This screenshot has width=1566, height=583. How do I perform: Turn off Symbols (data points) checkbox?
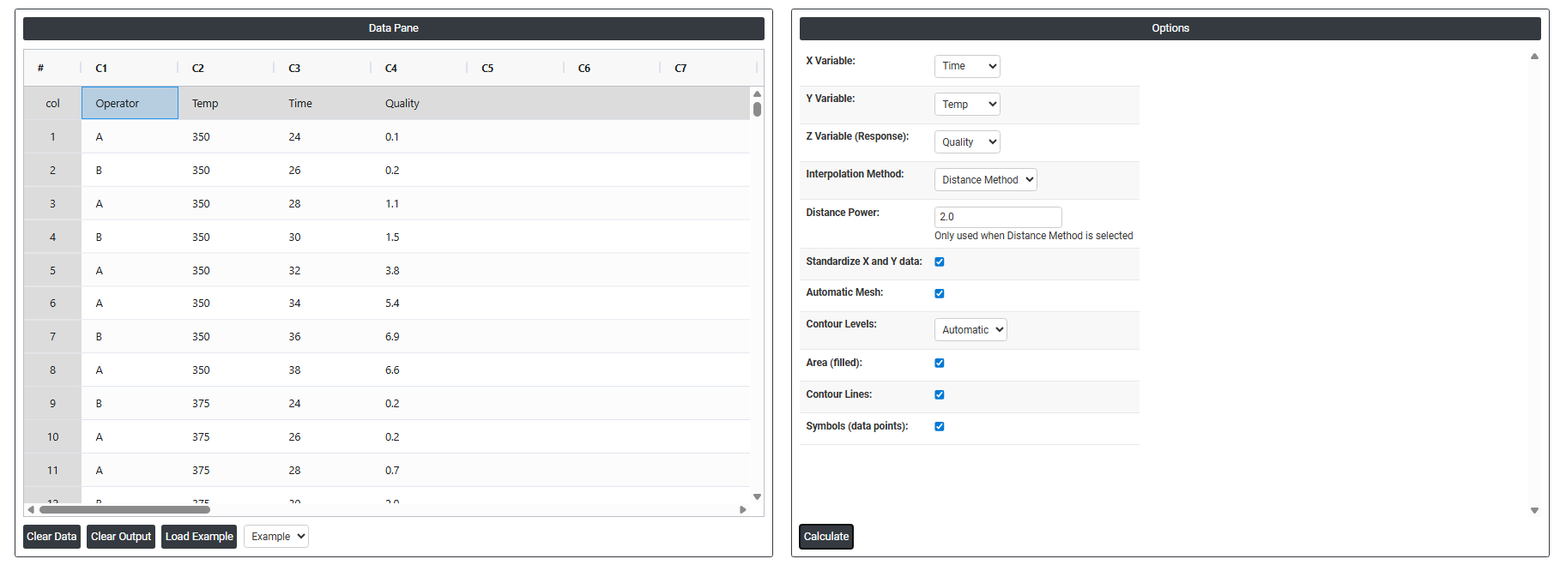tap(940, 427)
